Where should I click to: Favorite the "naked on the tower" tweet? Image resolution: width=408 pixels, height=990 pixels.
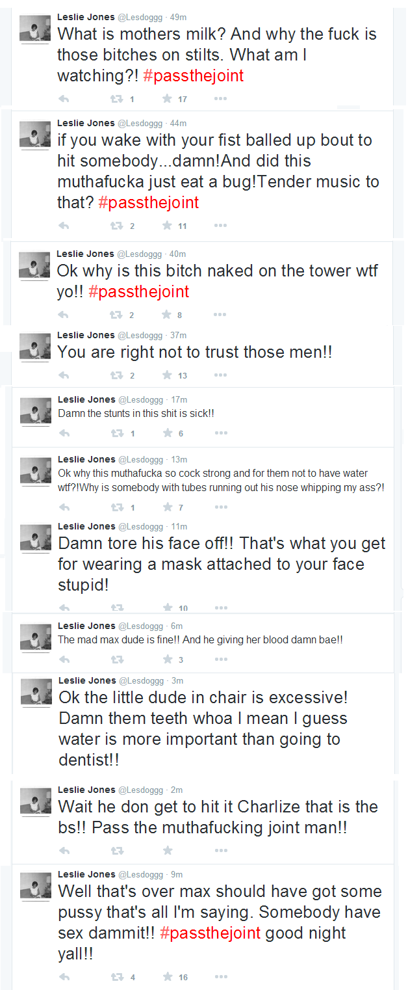167,315
